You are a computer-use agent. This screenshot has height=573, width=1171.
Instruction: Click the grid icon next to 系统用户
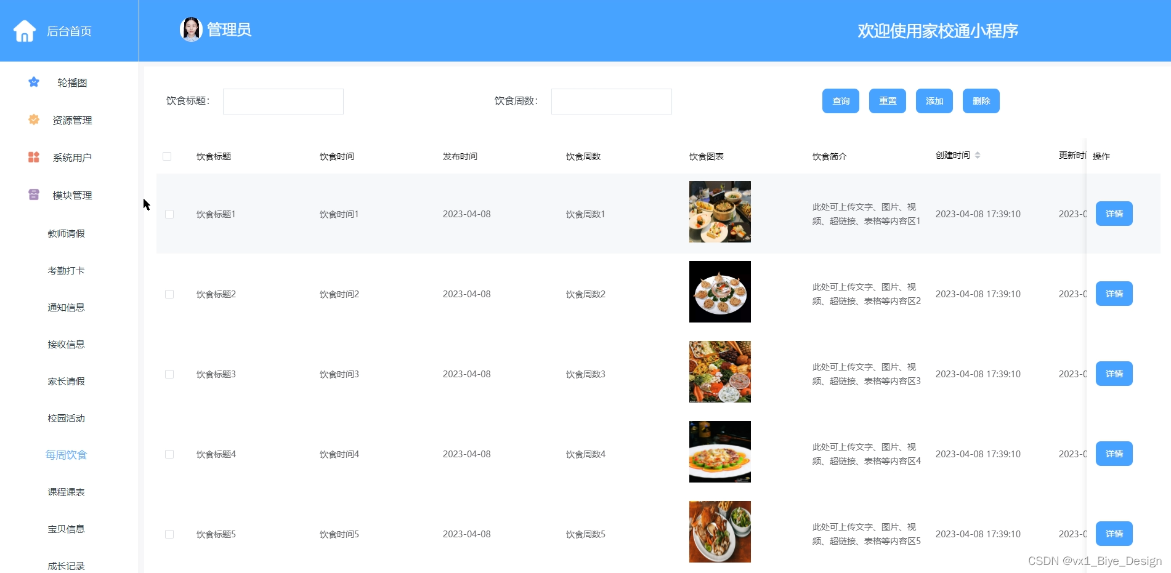[x=34, y=157]
